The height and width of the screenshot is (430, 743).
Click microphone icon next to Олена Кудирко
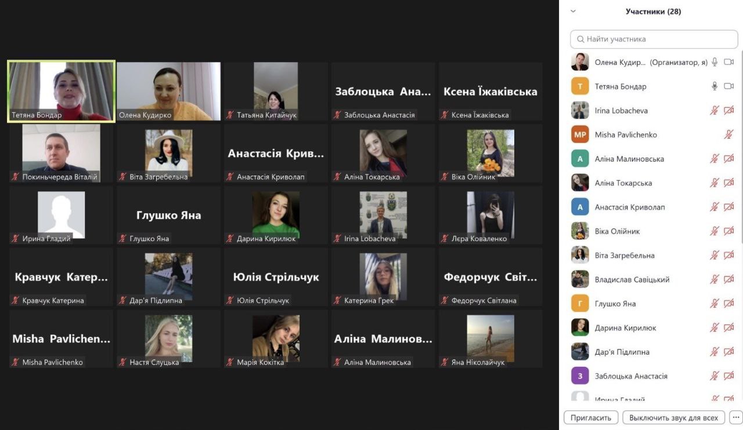(715, 62)
